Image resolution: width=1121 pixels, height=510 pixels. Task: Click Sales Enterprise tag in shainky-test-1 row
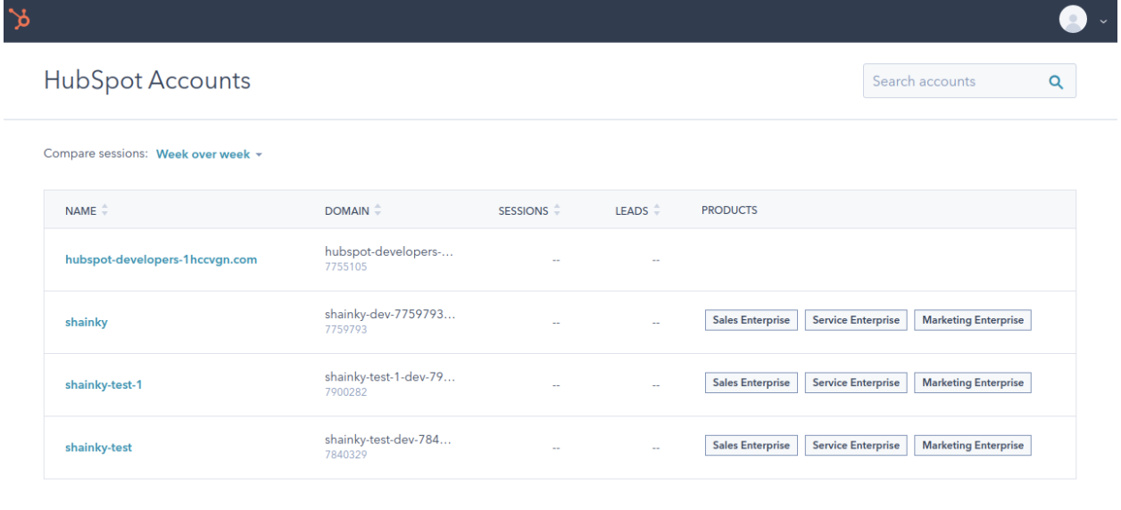point(751,382)
